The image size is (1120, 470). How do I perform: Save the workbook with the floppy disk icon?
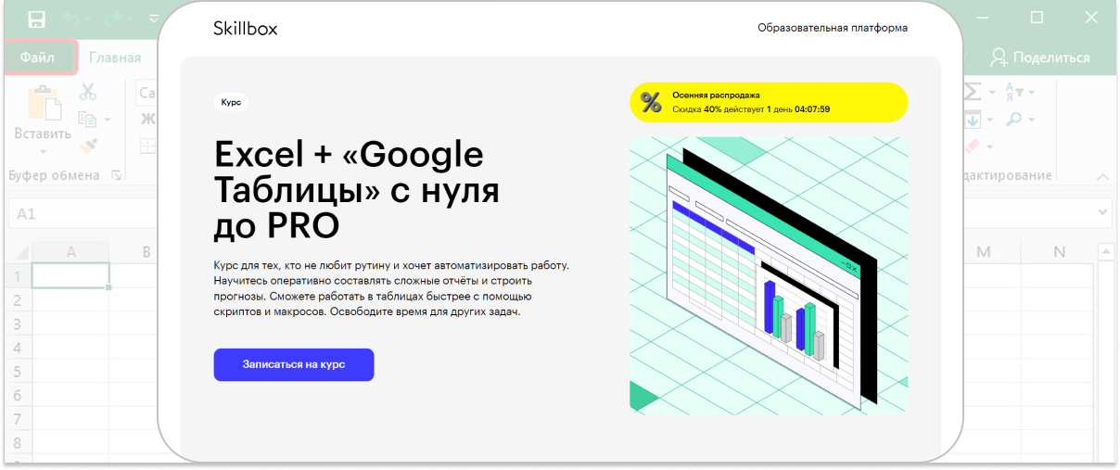(x=36, y=19)
